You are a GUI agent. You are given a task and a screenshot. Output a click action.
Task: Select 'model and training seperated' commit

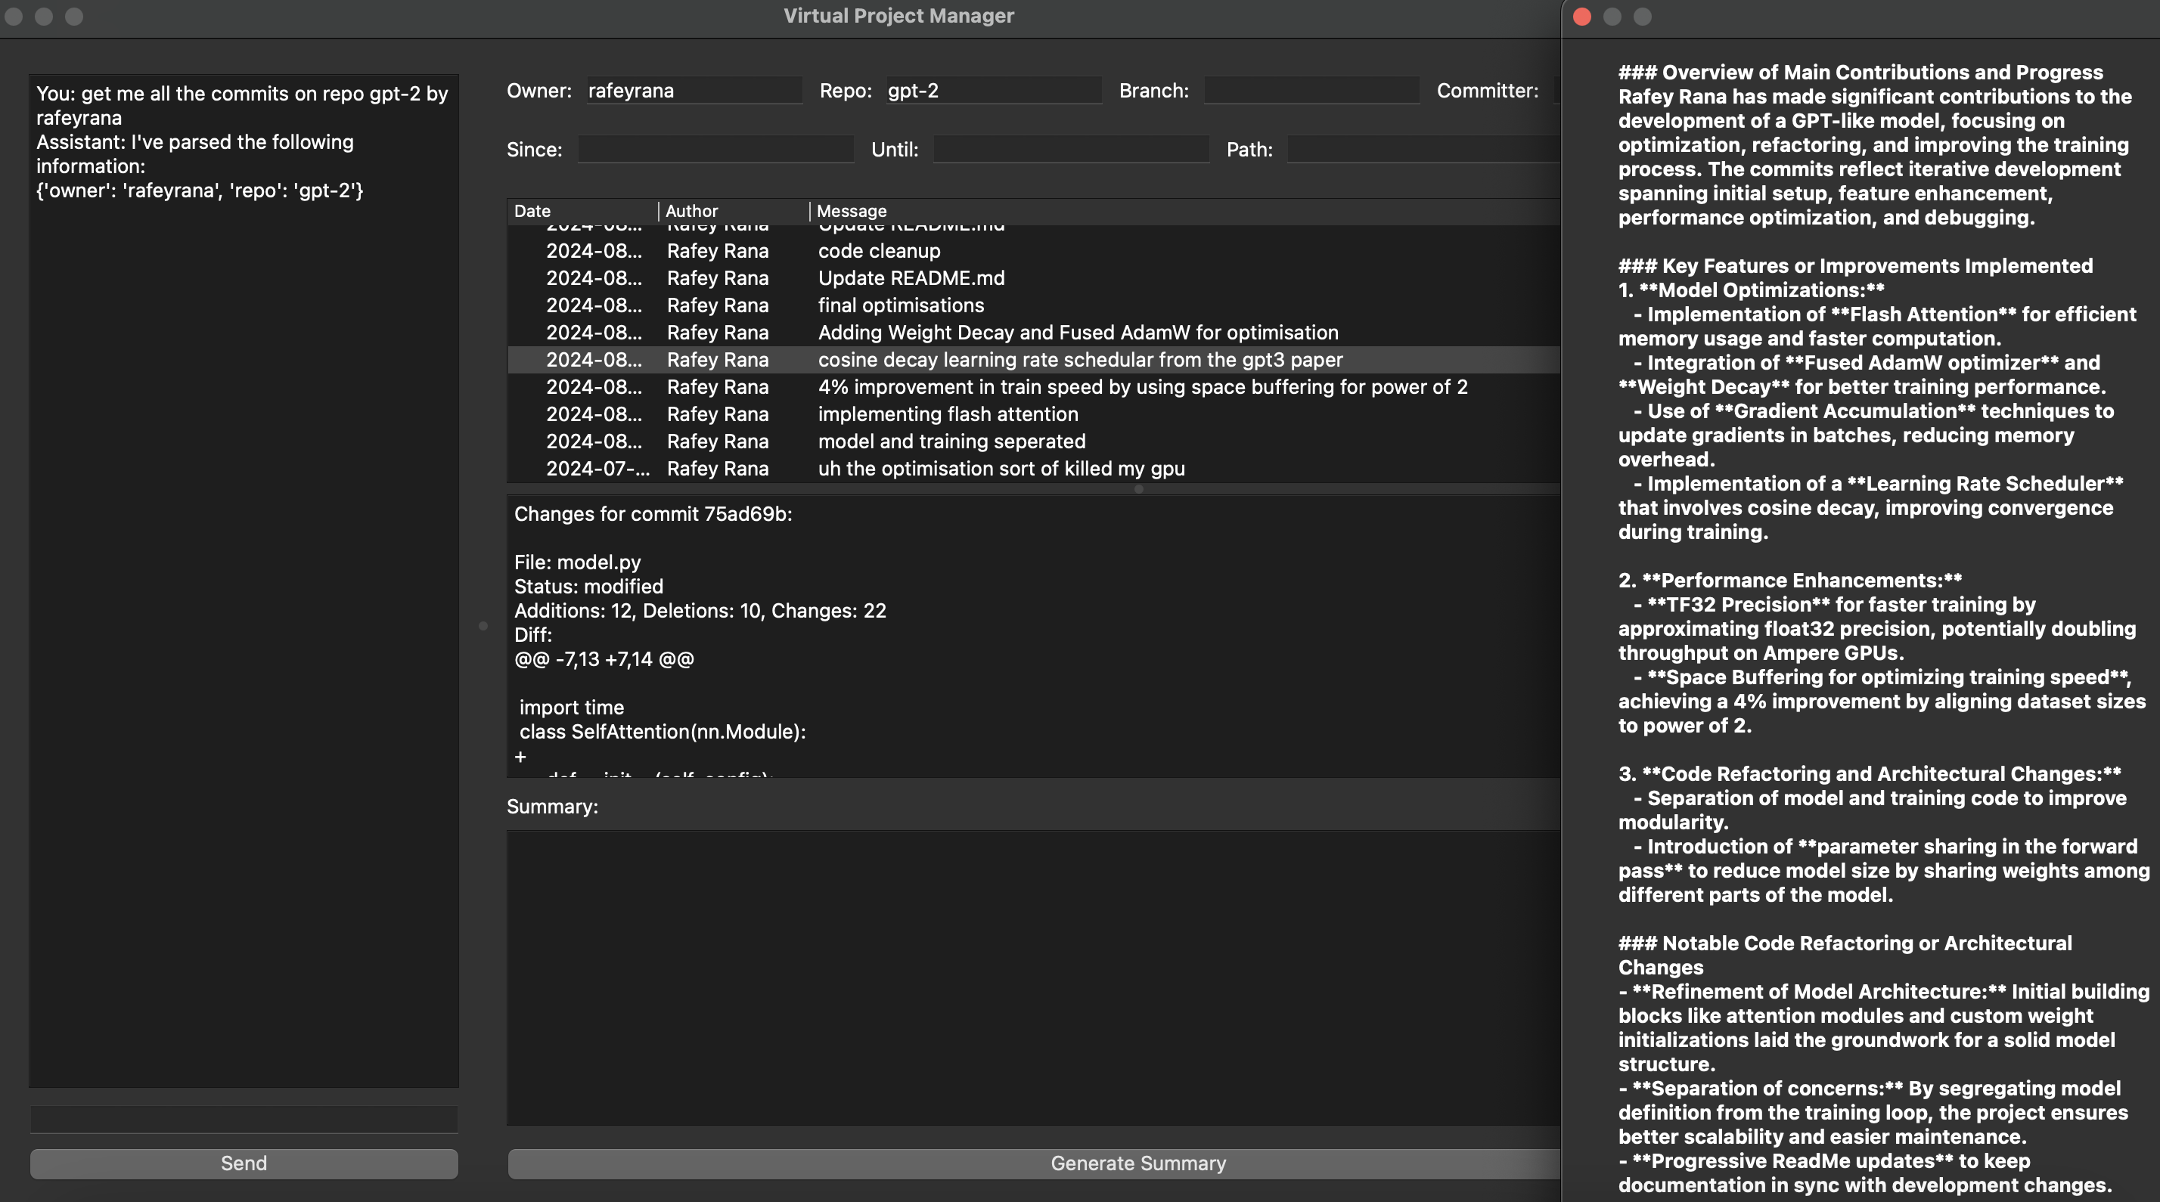pyautogui.click(x=951, y=441)
